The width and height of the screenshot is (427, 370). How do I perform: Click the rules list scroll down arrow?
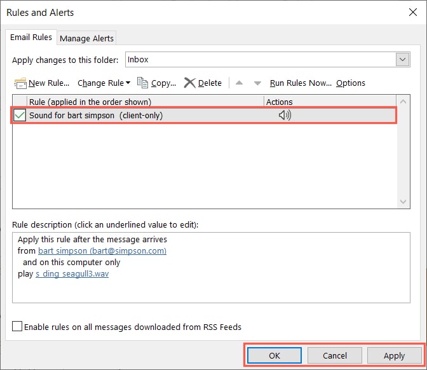click(403, 202)
